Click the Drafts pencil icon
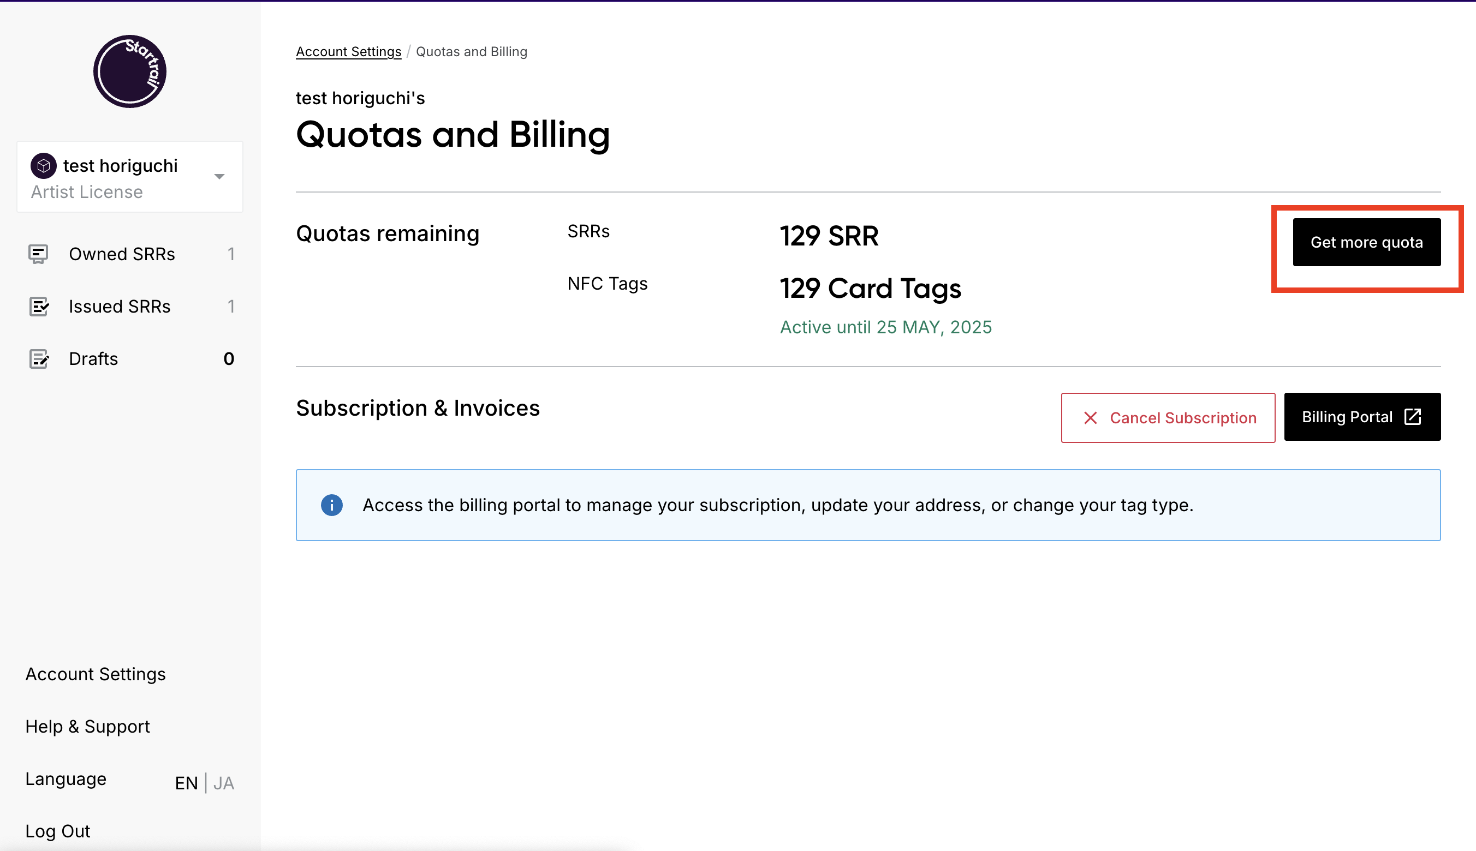 [39, 359]
